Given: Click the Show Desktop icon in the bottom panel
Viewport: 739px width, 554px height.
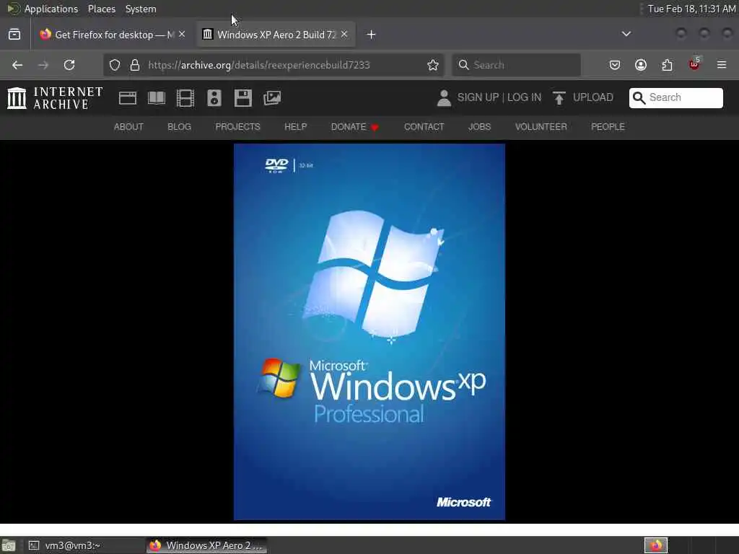Looking at the screenshot, I should (x=9, y=545).
